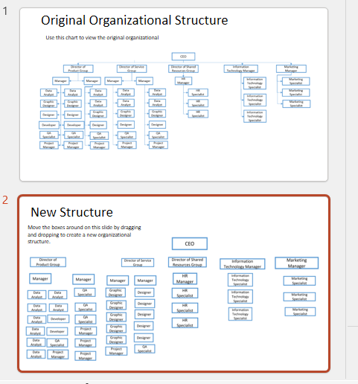This screenshot has width=358, height=384.
Task: Click Director of Product Group in slide 1
Action: pyautogui.click(x=78, y=68)
